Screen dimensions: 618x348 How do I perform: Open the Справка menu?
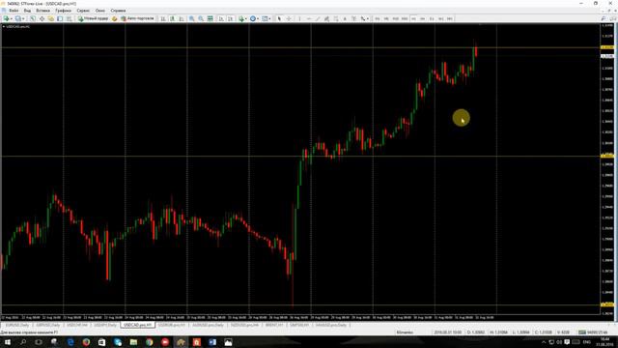click(118, 11)
